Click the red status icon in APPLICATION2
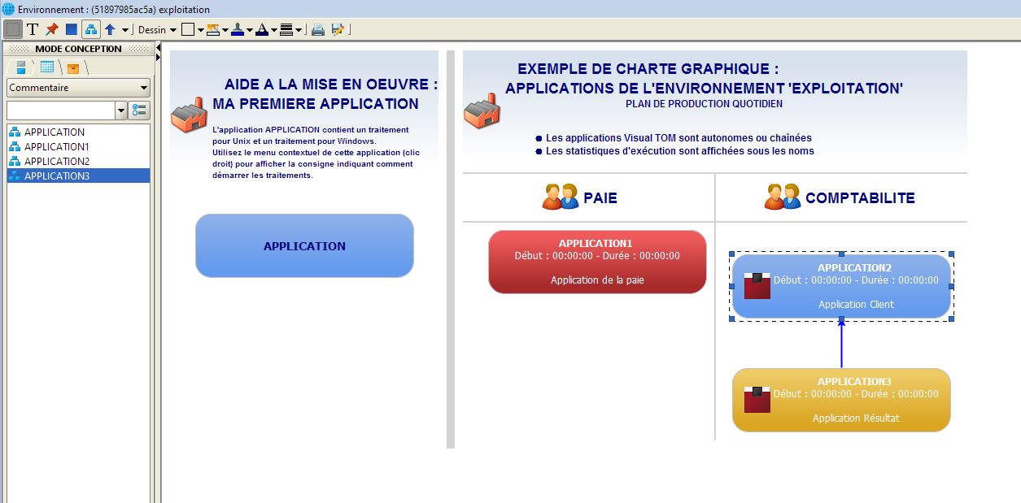 [757, 286]
